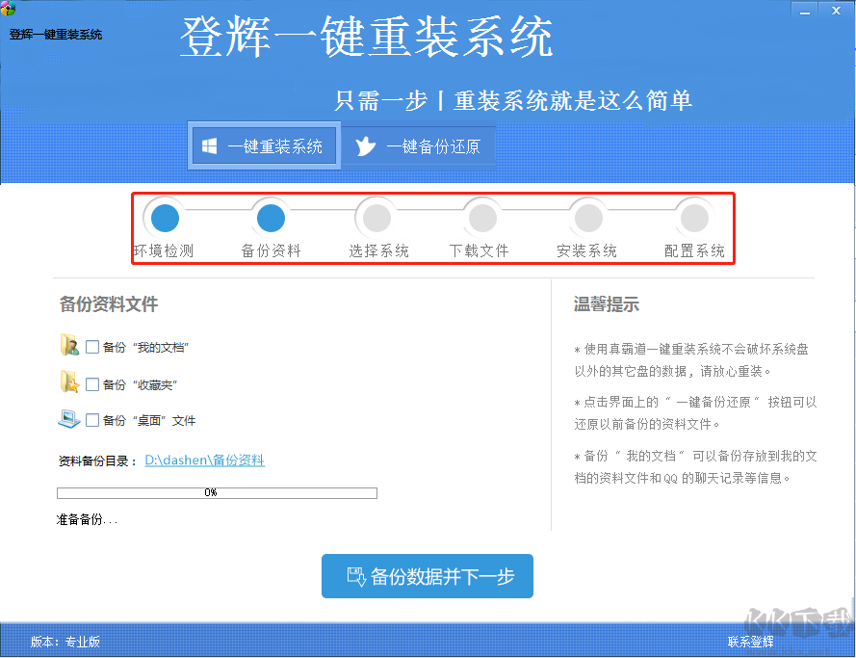
Task: Click the 0% backup progress bar
Action: (218, 493)
